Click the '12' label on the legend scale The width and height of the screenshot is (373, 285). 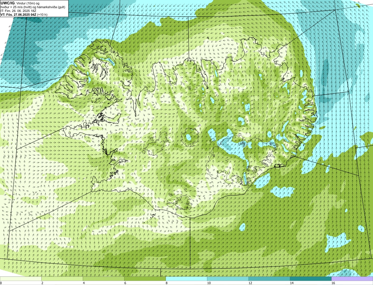[x=250, y=283]
